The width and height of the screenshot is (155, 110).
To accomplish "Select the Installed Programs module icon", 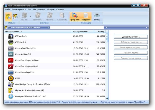I will tap(8, 17).
